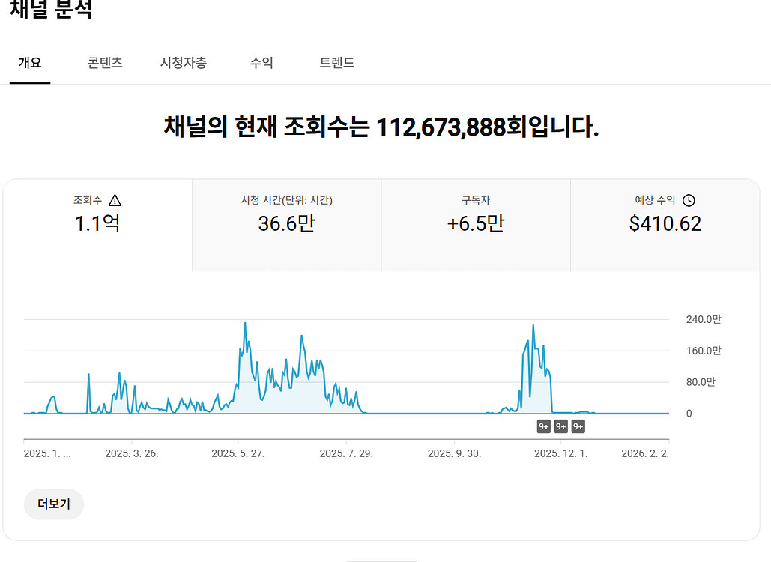Image resolution: width=771 pixels, height=562 pixels.
Task: Click the chart's highest peak near 2025. 5. 27.
Action: [245, 324]
